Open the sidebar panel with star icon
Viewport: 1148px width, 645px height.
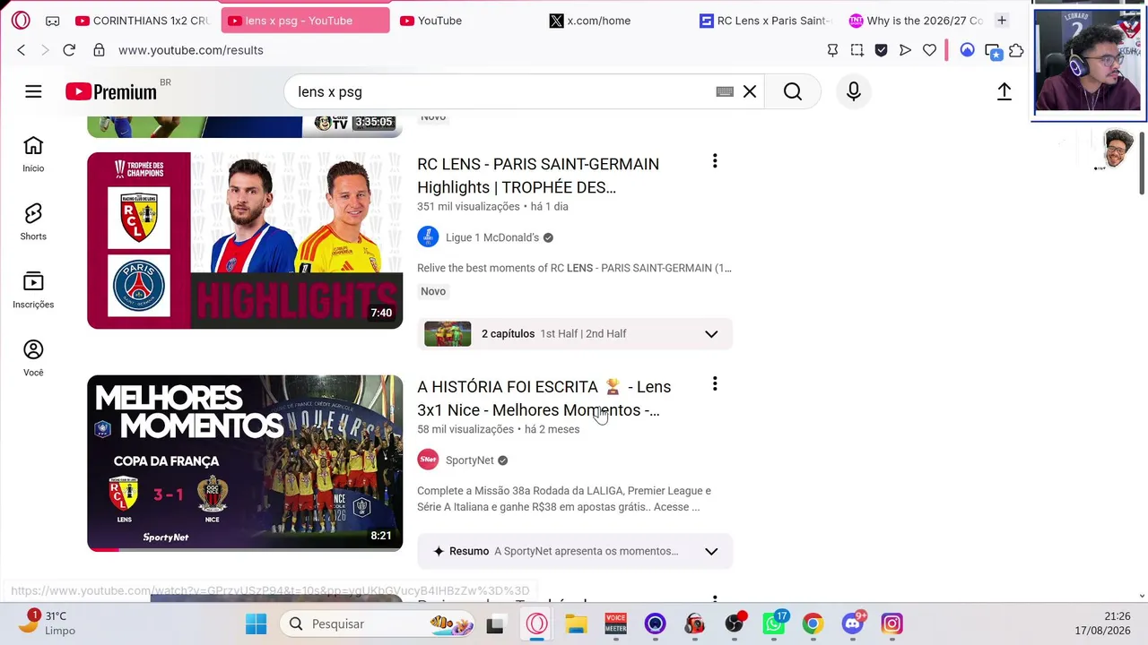click(992, 51)
